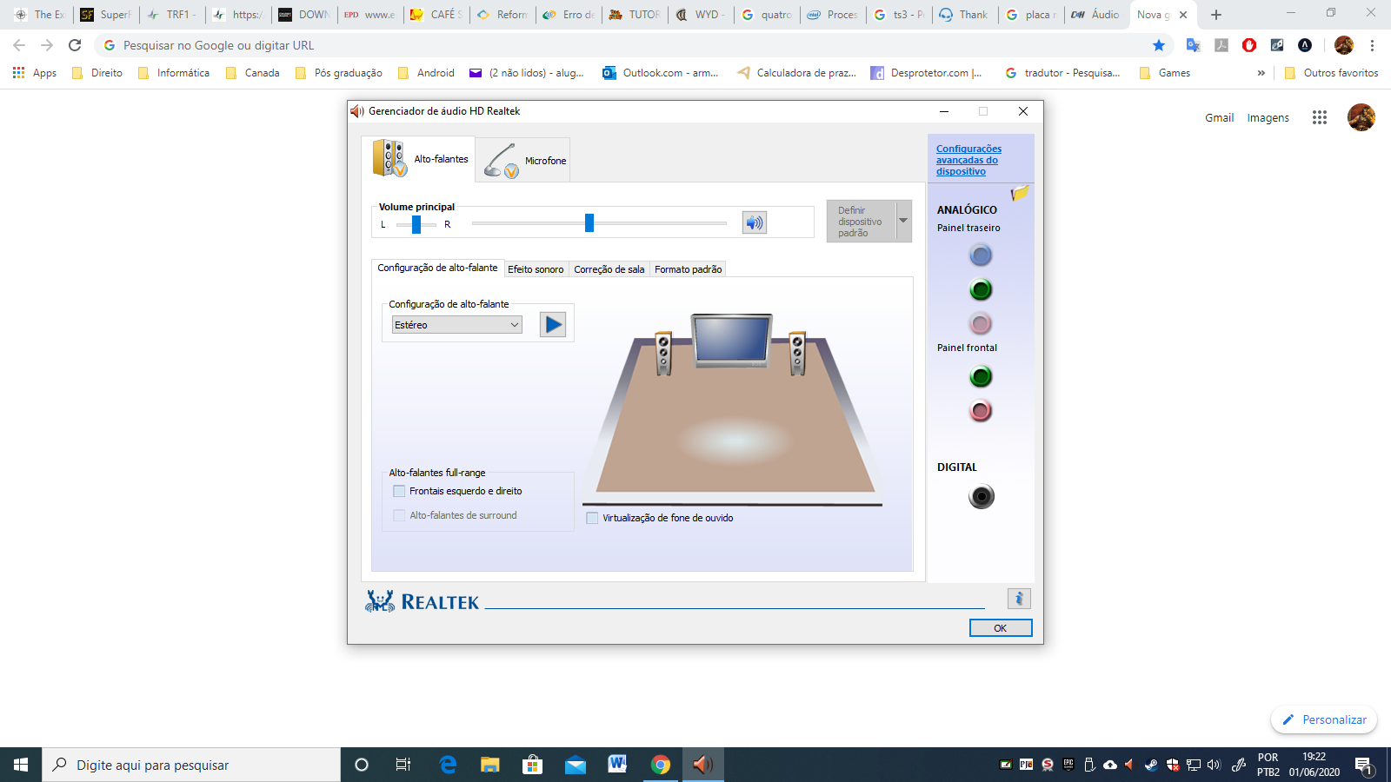Screen dimensions: 1391x782
Task: Select the green rear panel jack
Action: pyautogui.click(x=981, y=289)
